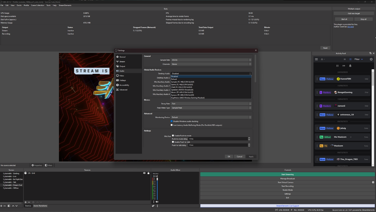Open Activity feed hamburger menu

point(316,59)
